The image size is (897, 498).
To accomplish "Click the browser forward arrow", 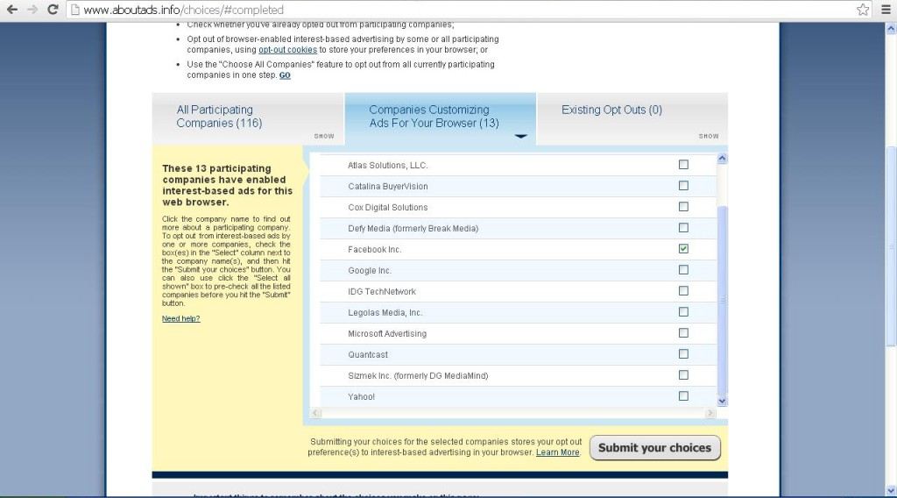I will [33, 10].
